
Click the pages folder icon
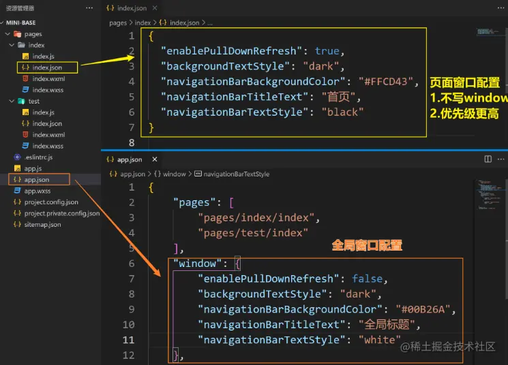[18, 34]
